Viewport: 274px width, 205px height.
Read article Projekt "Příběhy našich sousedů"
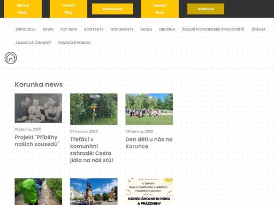click(37, 140)
